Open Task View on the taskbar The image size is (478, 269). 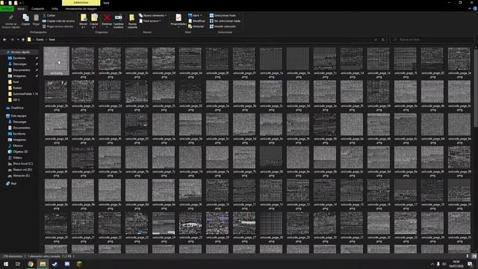pyautogui.click(x=18, y=264)
